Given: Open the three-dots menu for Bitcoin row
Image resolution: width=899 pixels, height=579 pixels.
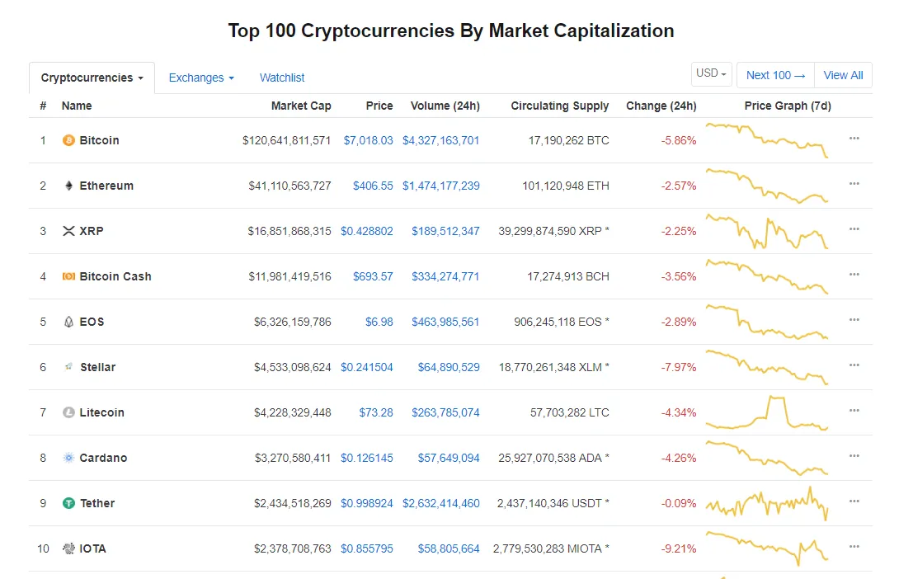Looking at the screenshot, I should 854,139.
